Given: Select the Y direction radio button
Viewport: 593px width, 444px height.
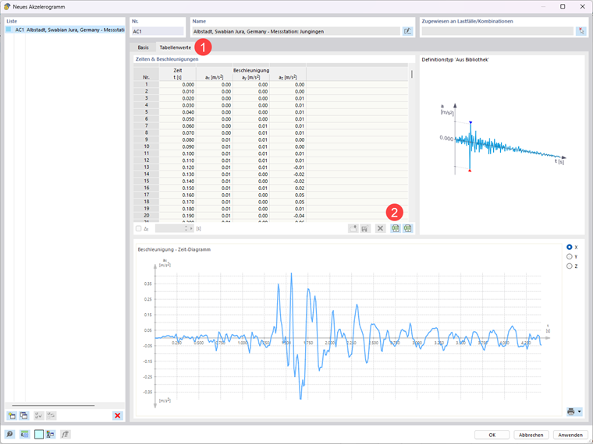Looking at the screenshot, I should click(x=569, y=257).
